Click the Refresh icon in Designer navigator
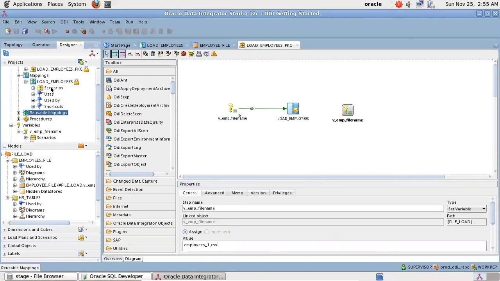The height and width of the screenshot is (281, 500). [6, 53]
